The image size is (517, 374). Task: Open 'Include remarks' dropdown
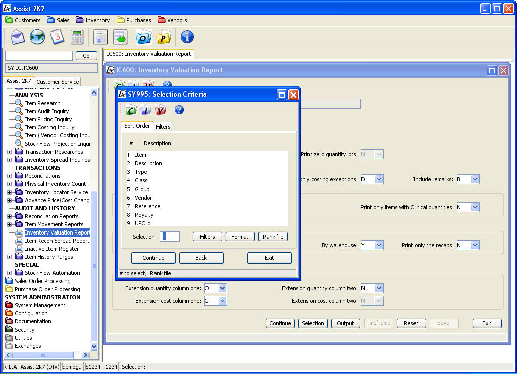[475, 179]
